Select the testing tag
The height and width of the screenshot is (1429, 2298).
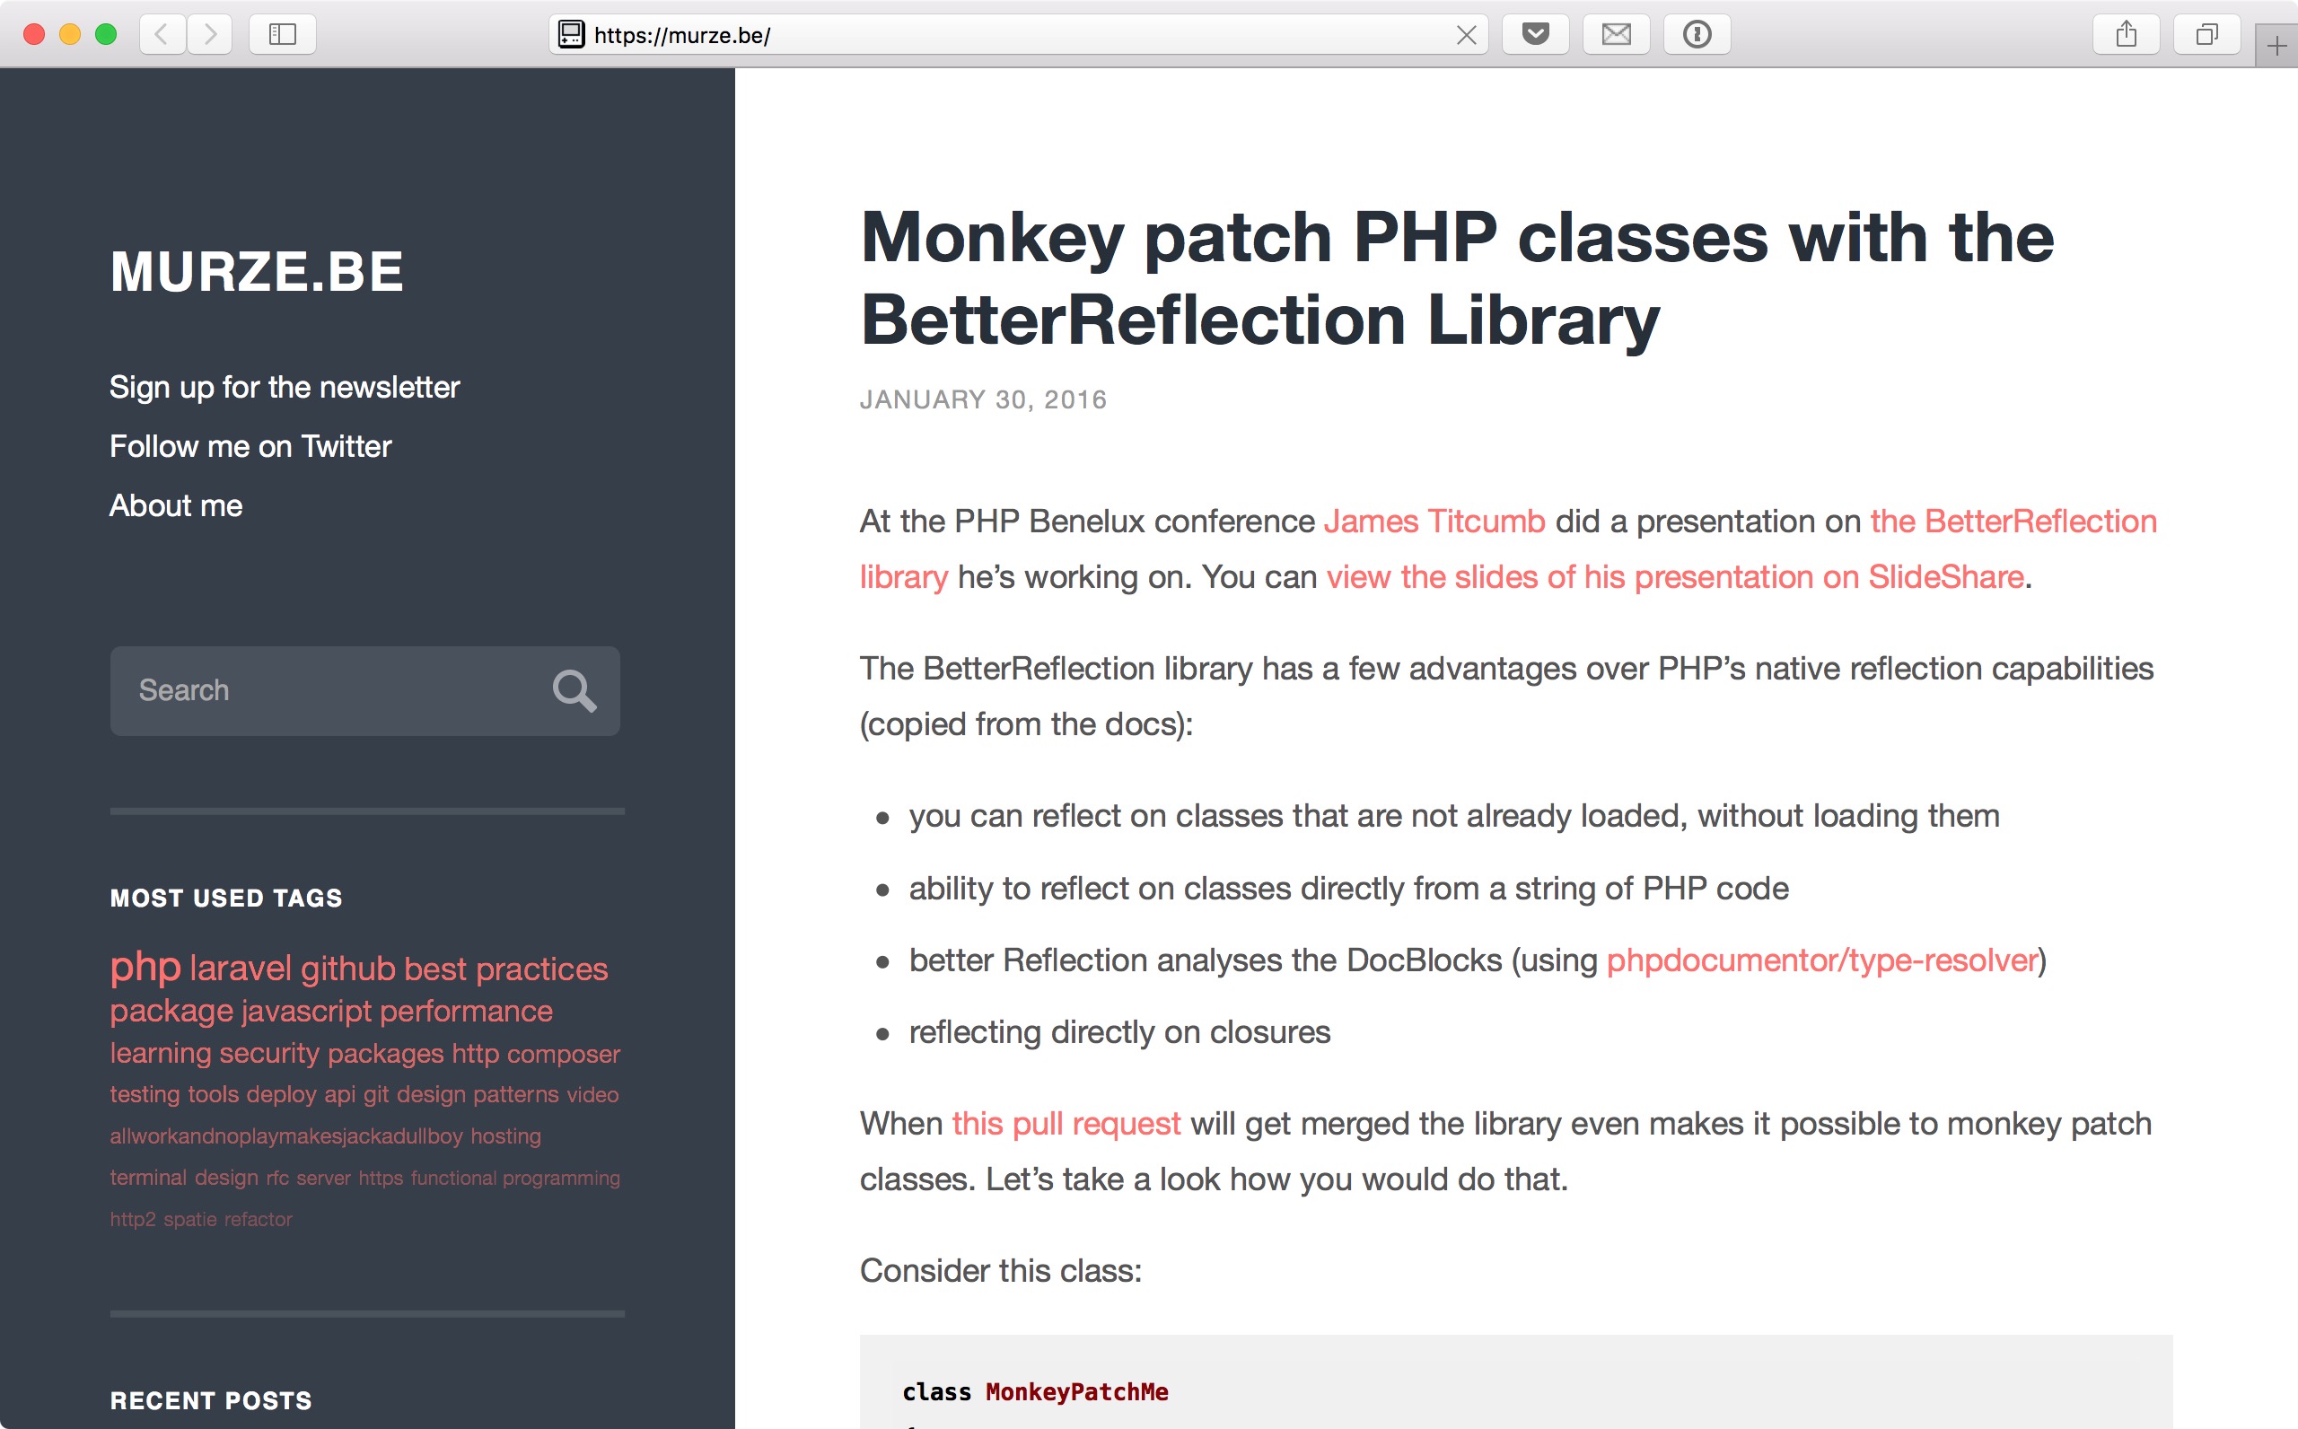[145, 1094]
